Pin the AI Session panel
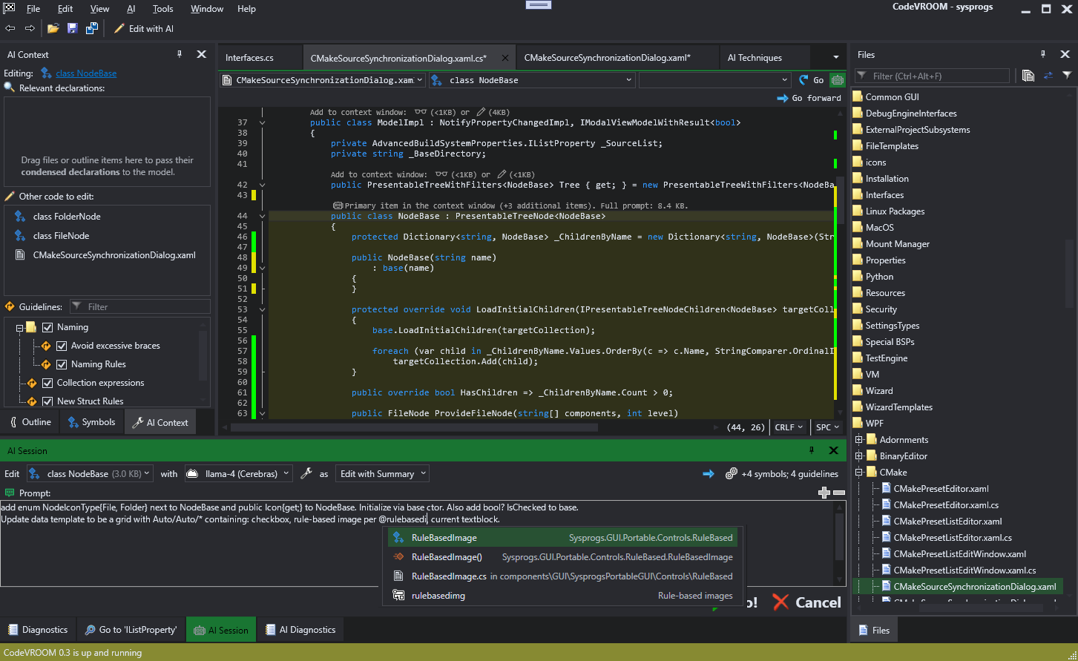 coord(812,450)
